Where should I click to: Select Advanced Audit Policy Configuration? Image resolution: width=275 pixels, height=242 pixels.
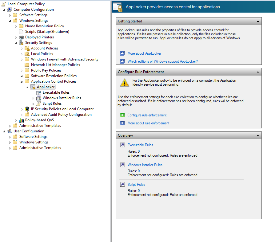pos(61,115)
